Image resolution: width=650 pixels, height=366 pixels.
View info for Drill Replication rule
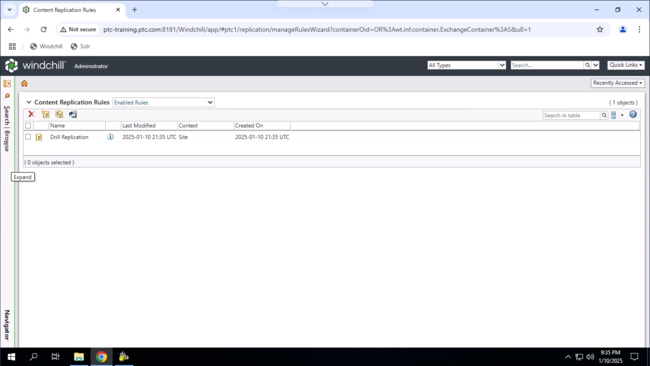(110, 137)
